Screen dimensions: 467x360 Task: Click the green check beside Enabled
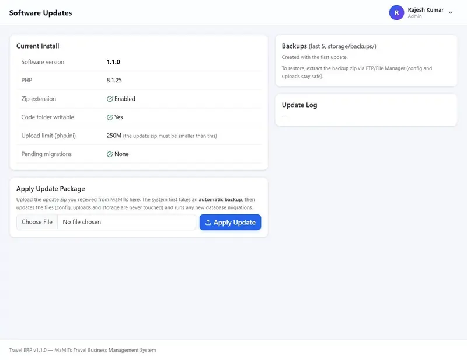tap(110, 99)
